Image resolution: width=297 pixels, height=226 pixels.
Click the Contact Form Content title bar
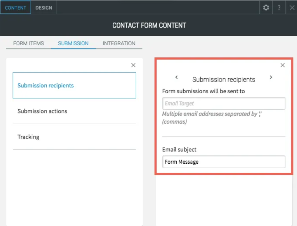[149, 25]
